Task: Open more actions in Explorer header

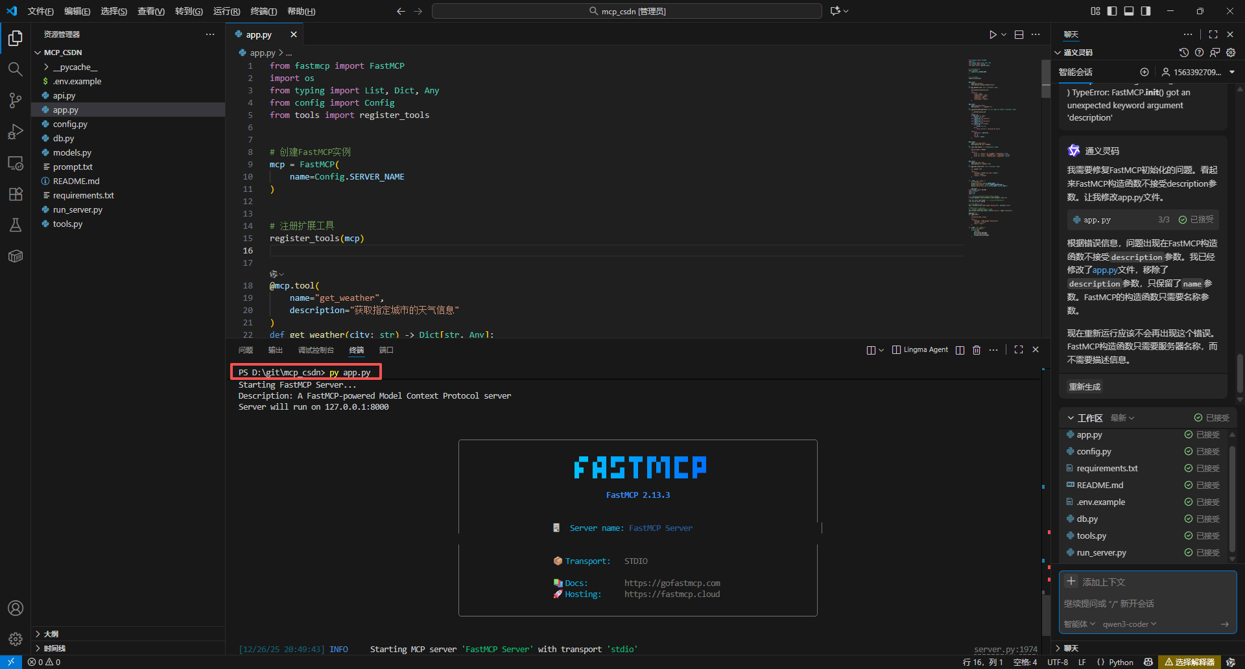Action: 210,34
